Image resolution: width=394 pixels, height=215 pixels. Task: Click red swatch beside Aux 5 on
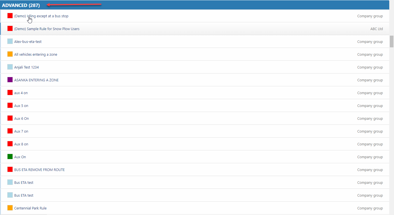pyautogui.click(x=10, y=105)
